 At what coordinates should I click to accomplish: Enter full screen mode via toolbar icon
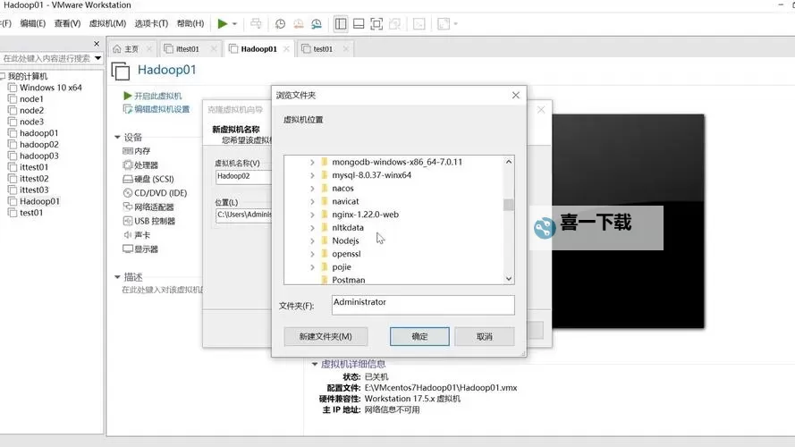click(x=376, y=23)
